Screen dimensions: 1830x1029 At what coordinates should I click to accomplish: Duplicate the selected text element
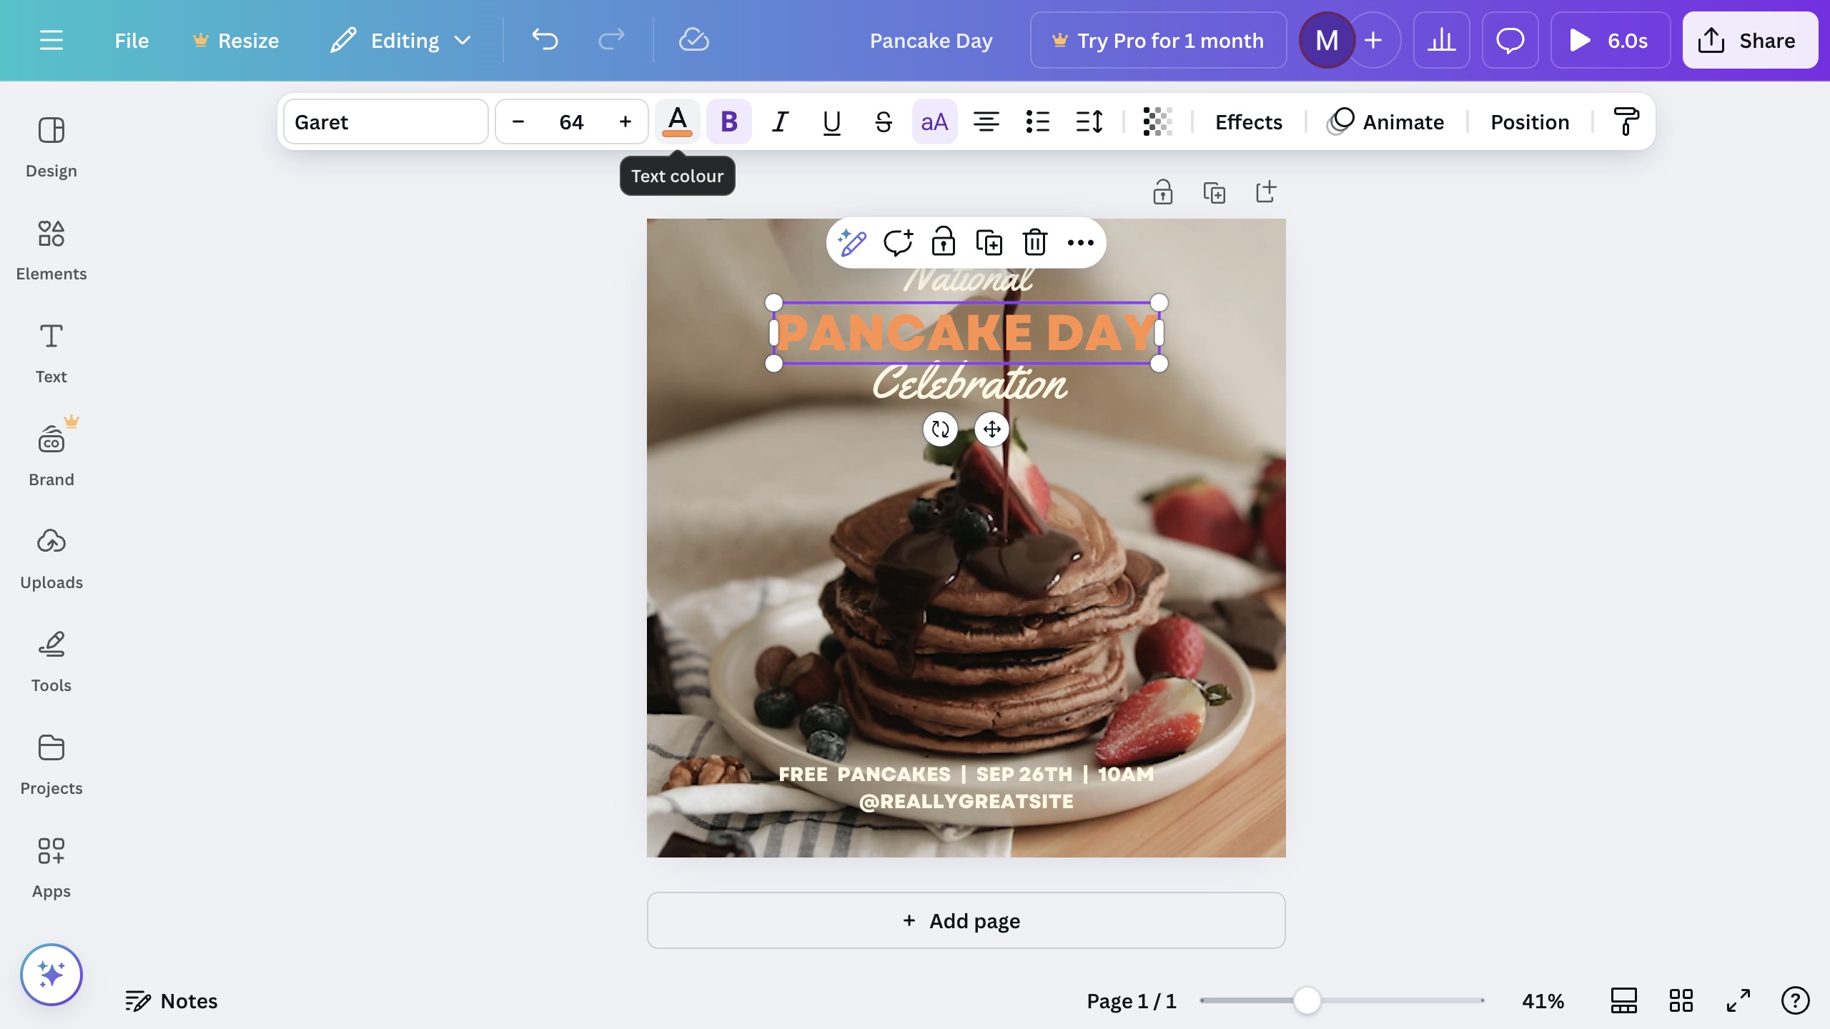(989, 243)
